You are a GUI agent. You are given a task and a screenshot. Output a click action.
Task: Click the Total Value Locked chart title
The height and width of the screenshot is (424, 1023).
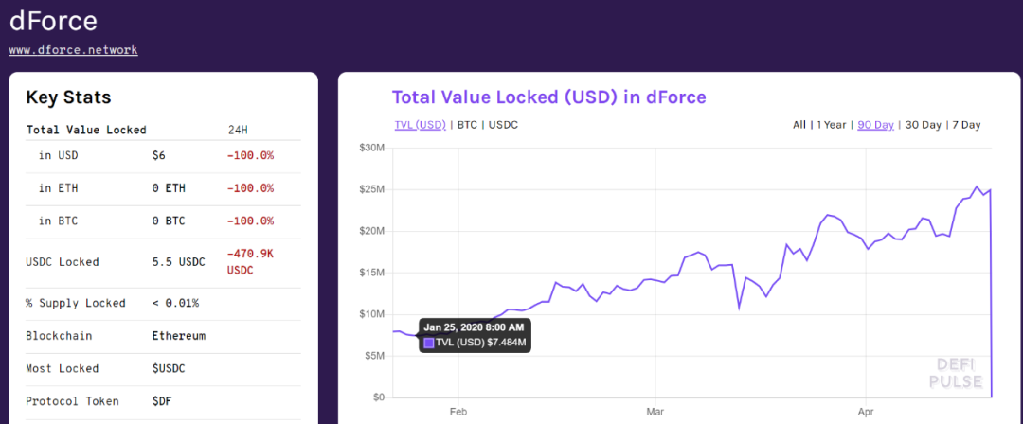click(x=548, y=97)
